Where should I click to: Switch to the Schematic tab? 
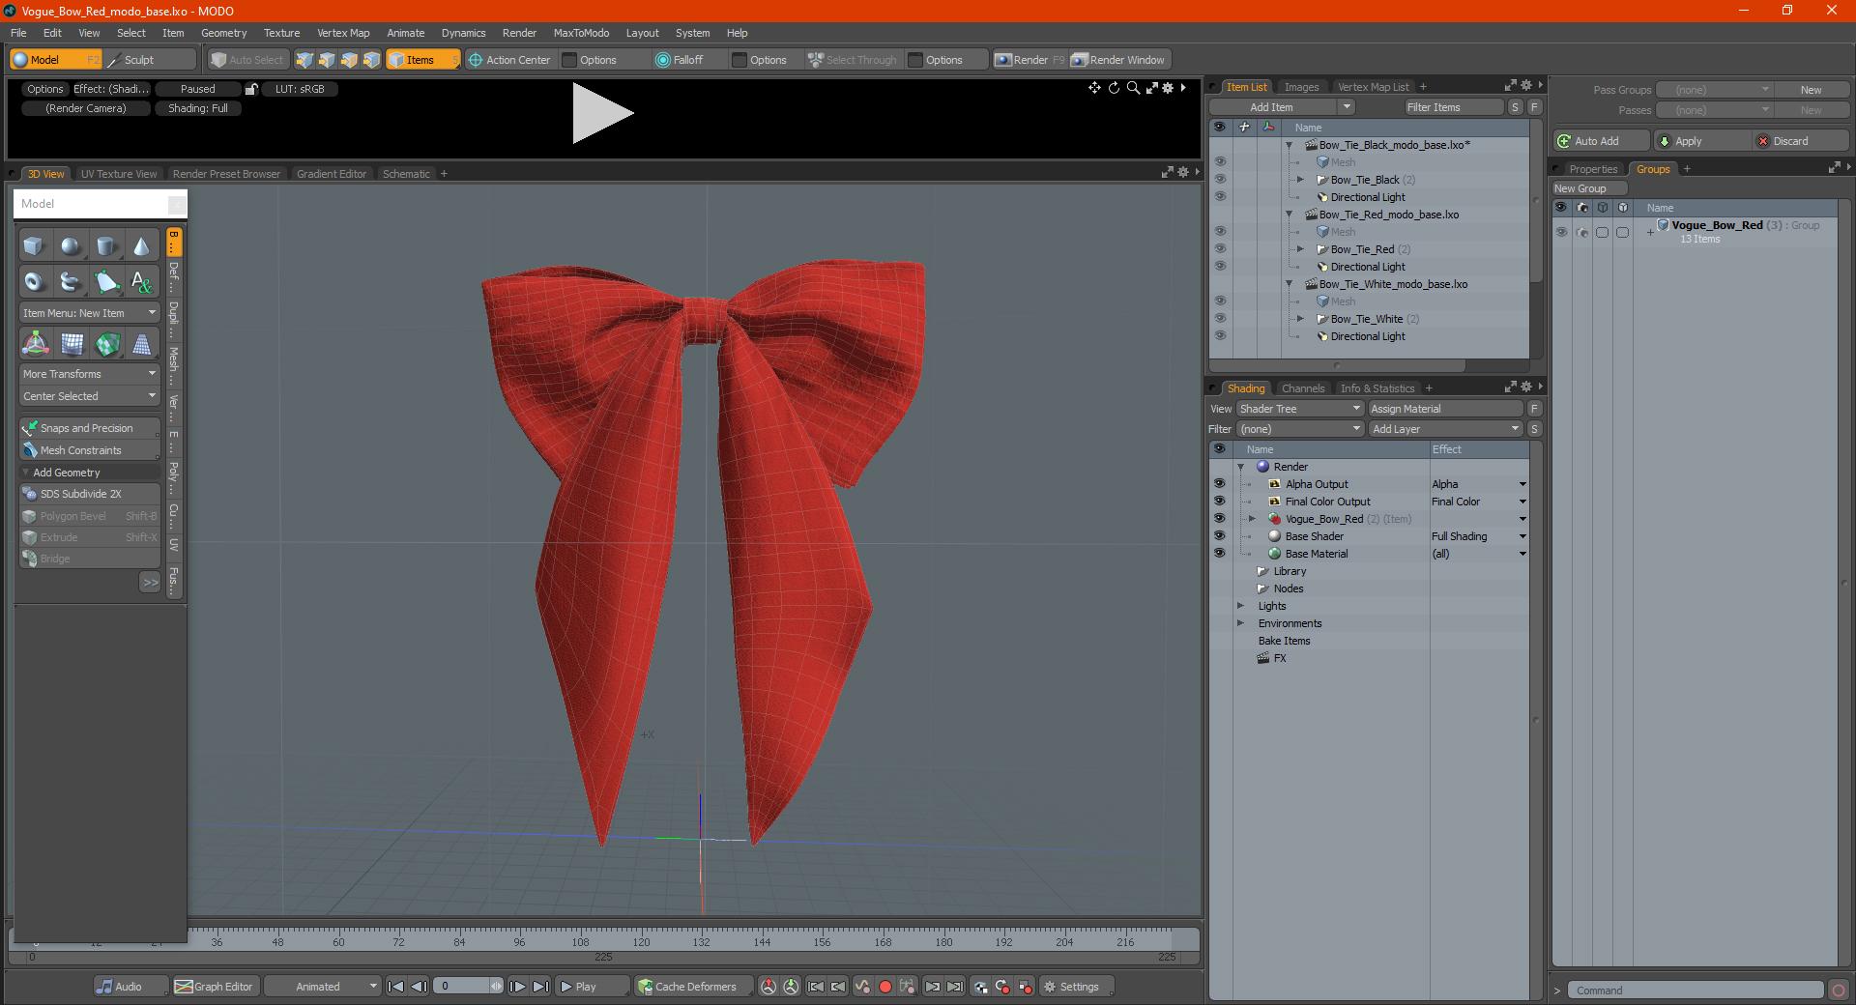pyautogui.click(x=406, y=174)
